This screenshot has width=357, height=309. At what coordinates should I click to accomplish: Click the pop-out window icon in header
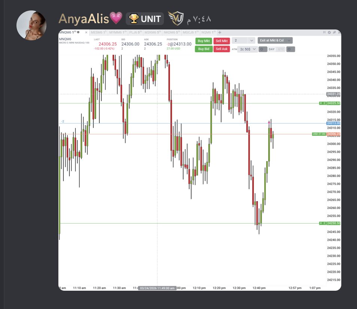click(334, 32)
